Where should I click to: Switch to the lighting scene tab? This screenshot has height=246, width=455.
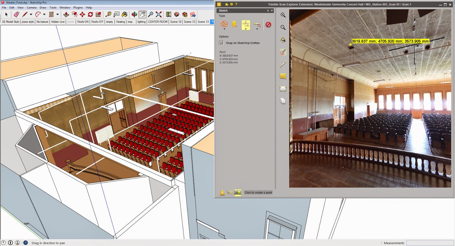pos(141,22)
